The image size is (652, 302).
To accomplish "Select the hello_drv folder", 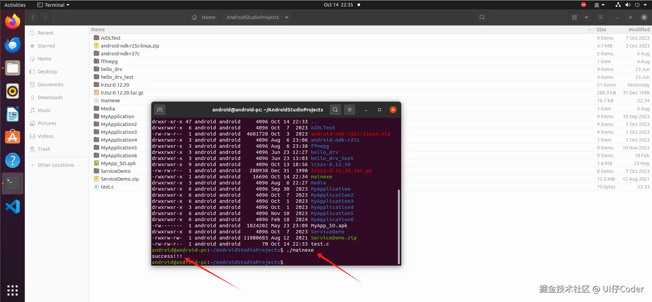I will coord(371,69).
